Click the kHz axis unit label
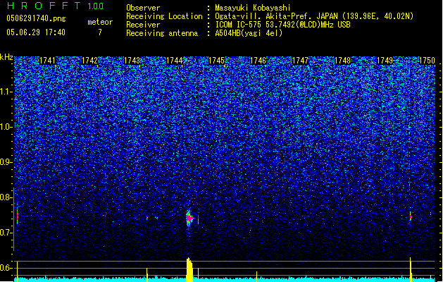The image size is (443, 282). point(6,57)
